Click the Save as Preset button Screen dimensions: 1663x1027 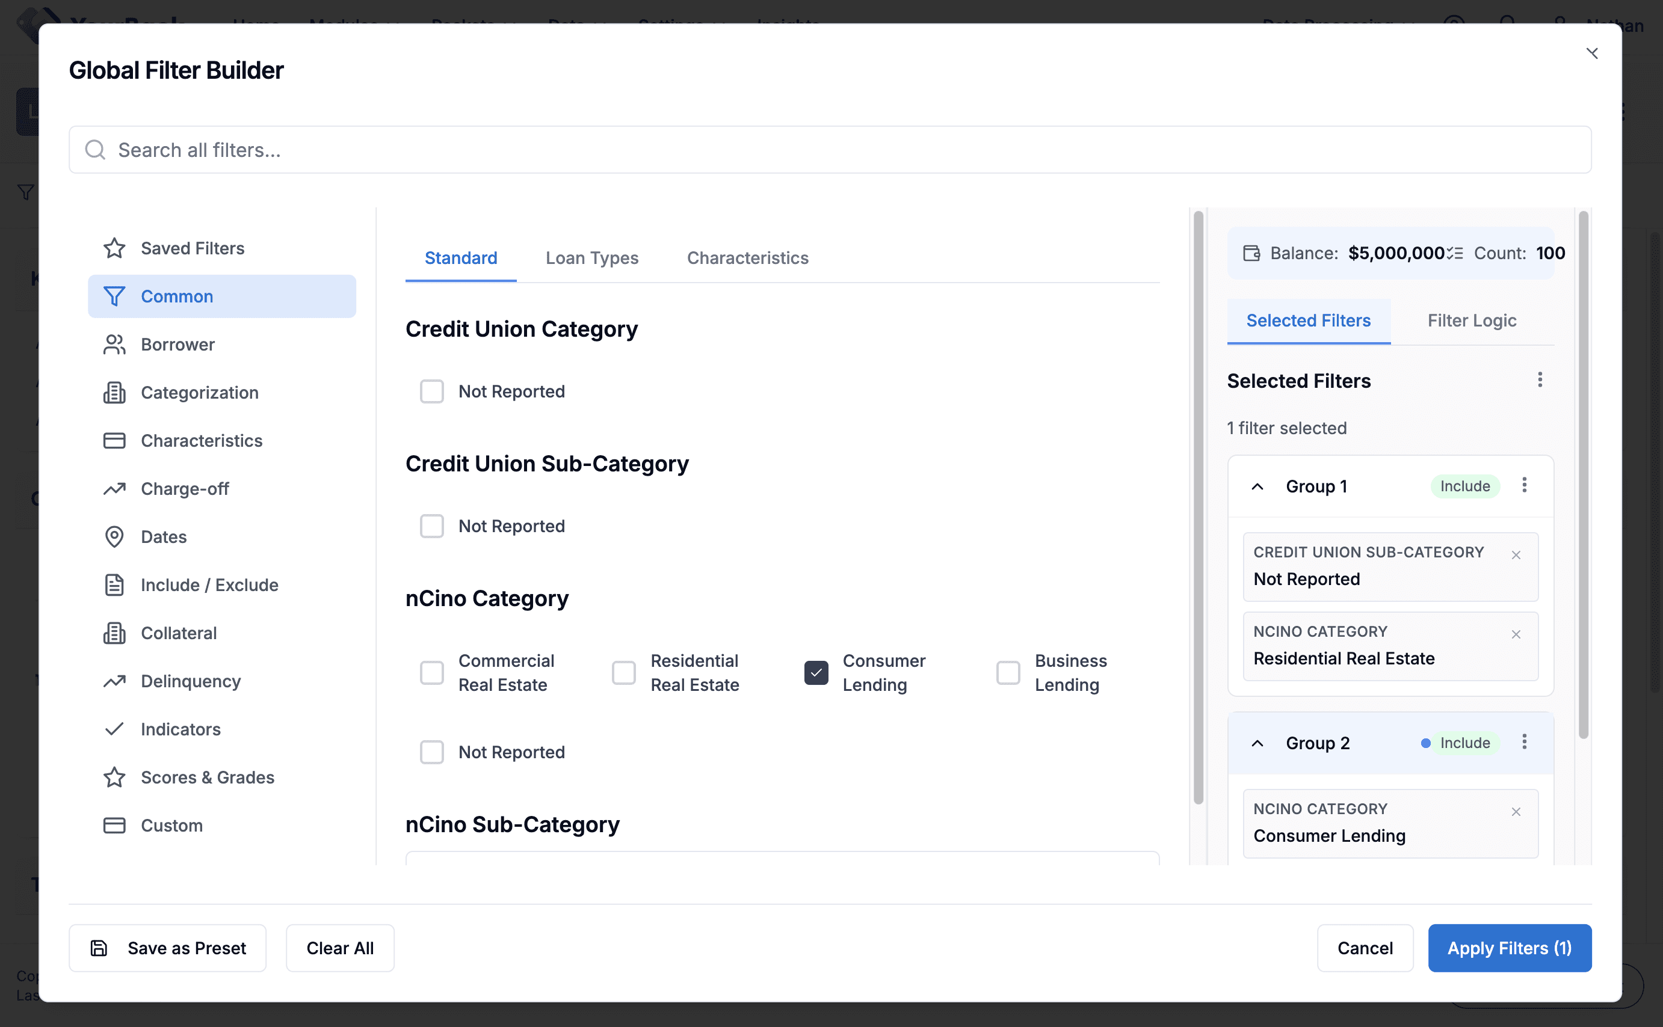[167, 948]
